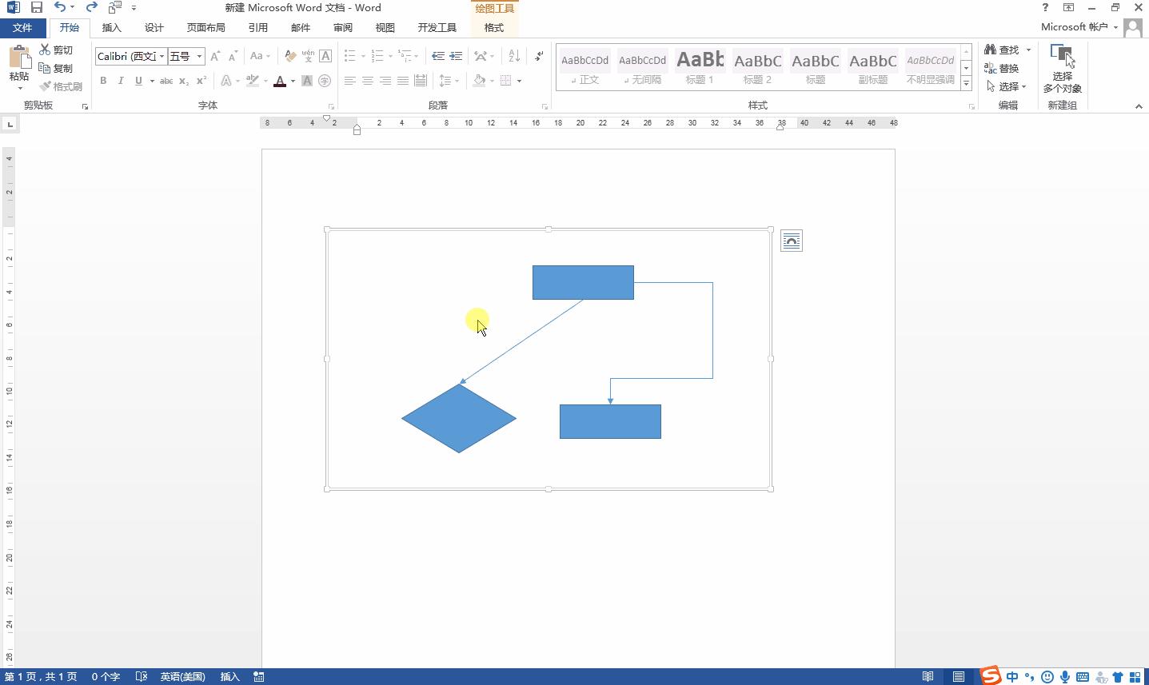The height and width of the screenshot is (685, 1149).
Task: Open bullets list dropdown
Action: pyautogui.click(x=363, y=56)
